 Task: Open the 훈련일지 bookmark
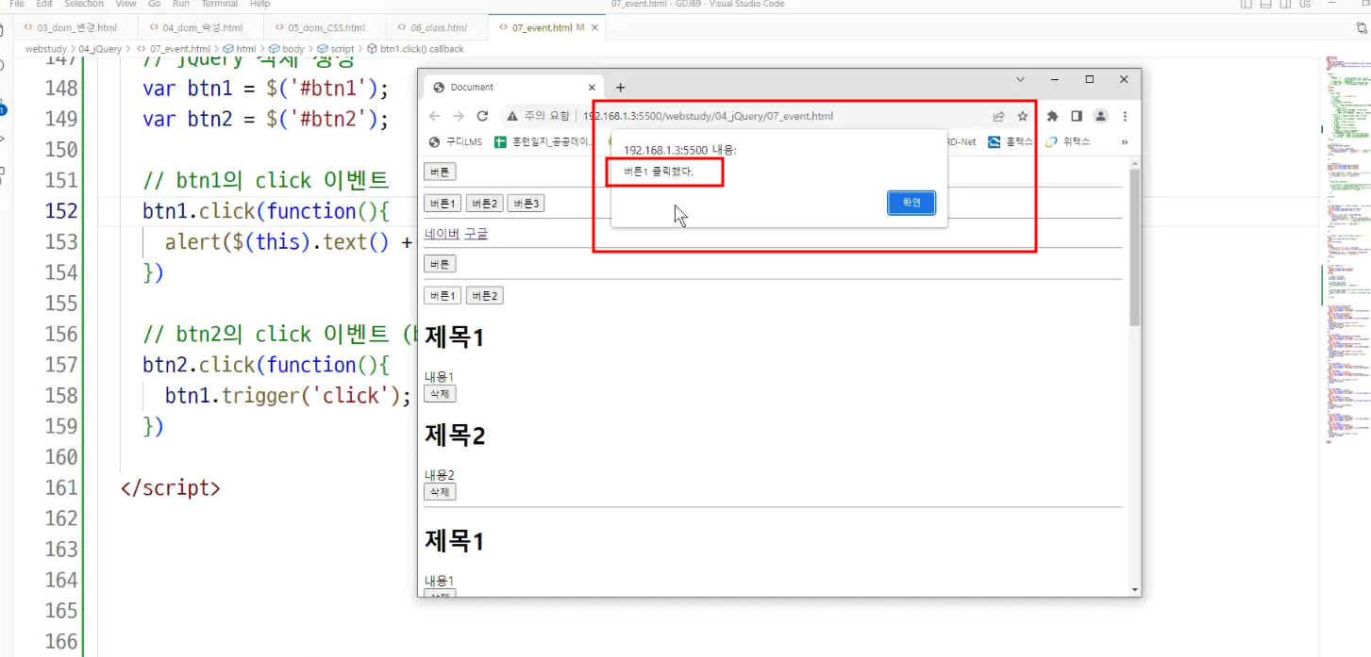coord(543,142)
